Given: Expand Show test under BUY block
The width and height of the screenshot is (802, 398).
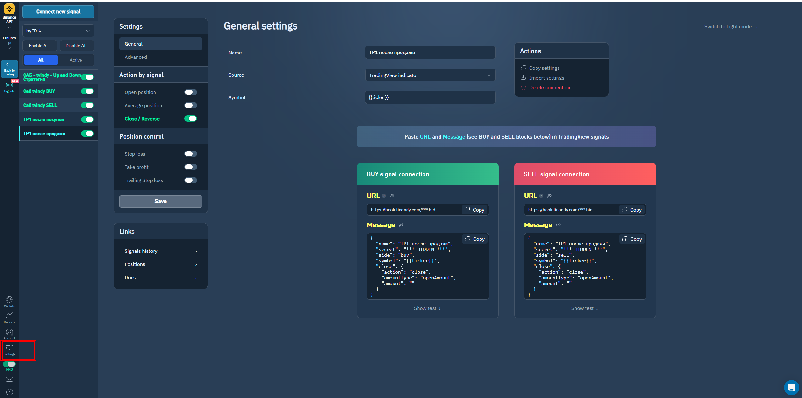Looking at the screenshot, I should [x=428, y=308].
